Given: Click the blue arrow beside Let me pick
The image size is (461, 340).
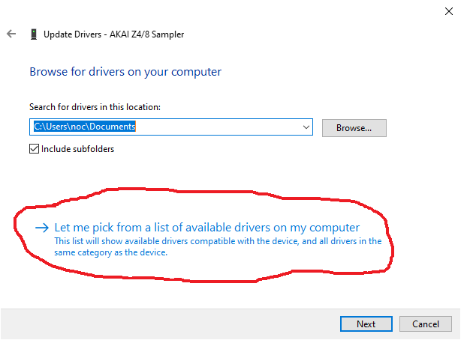Looking at the screenshot, I should [42, 228].
